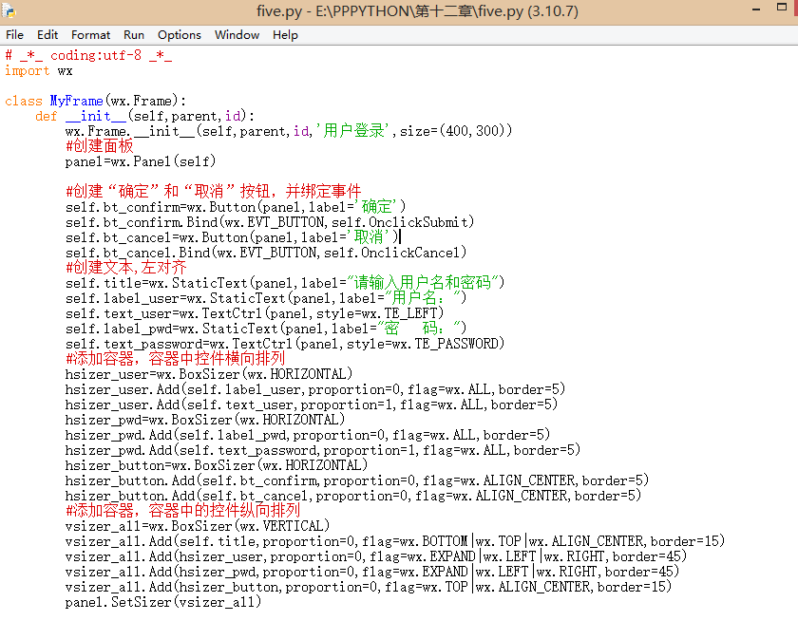
Task: Open the Format menu
Action: point(90,34)
